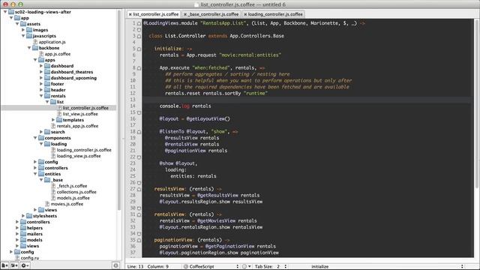Screen dimensions: 480x270
Task: Click the app.js.coffee file icon
Action: 41,54
